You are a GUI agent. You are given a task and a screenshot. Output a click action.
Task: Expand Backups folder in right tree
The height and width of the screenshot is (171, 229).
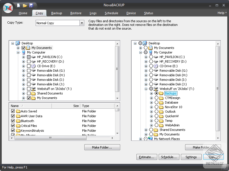(151, 93)
